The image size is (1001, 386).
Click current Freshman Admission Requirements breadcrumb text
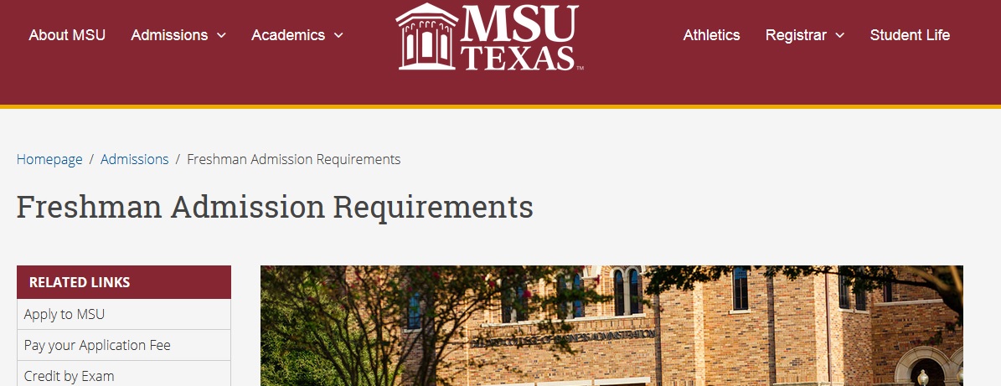coord(293,159)
